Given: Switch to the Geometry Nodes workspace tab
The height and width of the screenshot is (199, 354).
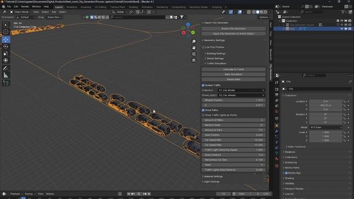Looking at the screenshot, I should click(199, 7).
